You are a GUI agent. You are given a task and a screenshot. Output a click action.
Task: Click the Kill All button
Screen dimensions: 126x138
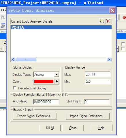tap(50, 128)
